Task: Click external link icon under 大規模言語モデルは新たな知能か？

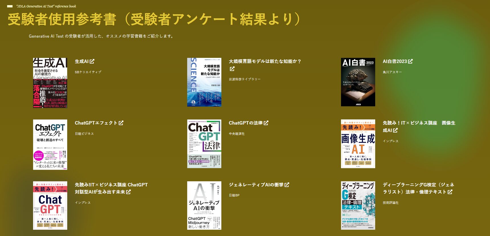Action: click(232, 69)
